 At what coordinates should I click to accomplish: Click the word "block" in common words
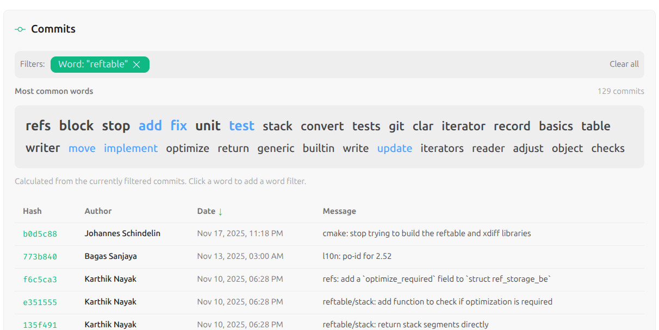coord(76,126)
